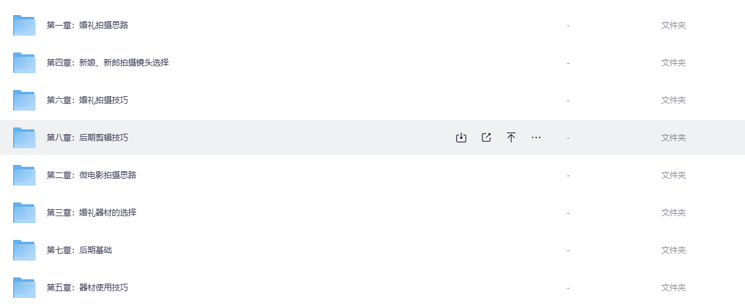The width and height of the screenshot is (745, 308).
Task: Open folder named 第八章:后期剪辑技巧
Action: point(87,138)
